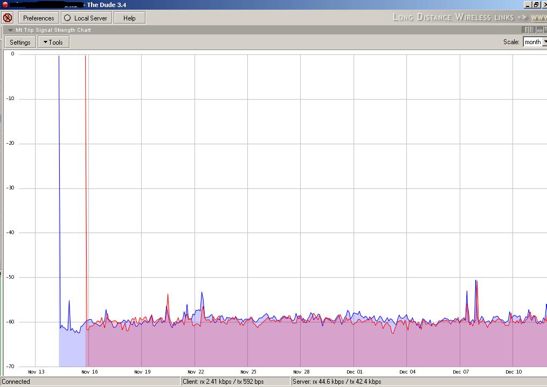Viewport: 547px width, 387px height.
Task: Collapse the Mt Trip Signal Strength Chart triangle
Action: pyautogui.click(x=10, y=30)
